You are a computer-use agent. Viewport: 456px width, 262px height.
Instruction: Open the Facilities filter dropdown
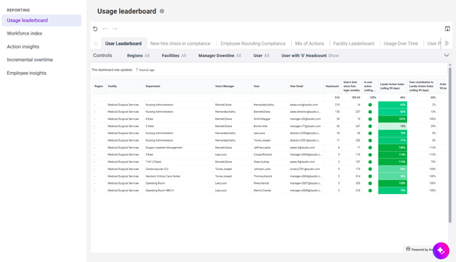(174, 56)
